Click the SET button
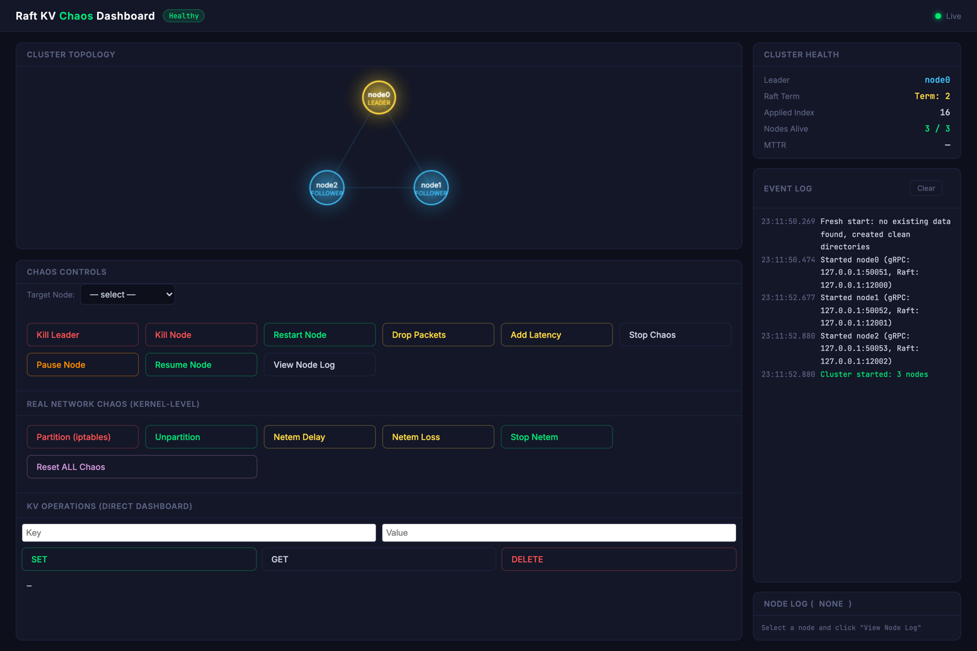 139,559
